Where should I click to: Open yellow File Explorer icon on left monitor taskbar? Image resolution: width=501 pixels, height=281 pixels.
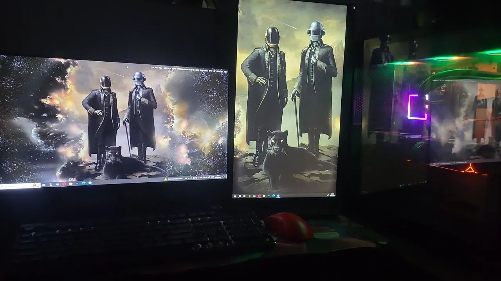(x=71, y=183)
